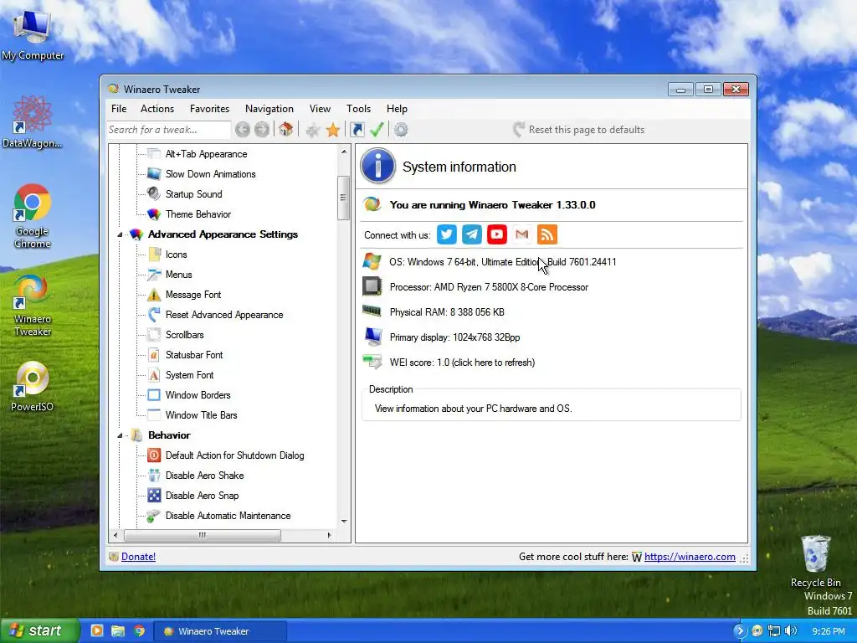Open Winaero's Twitter page icon
The image size is (857, 643).
[447, 234]
